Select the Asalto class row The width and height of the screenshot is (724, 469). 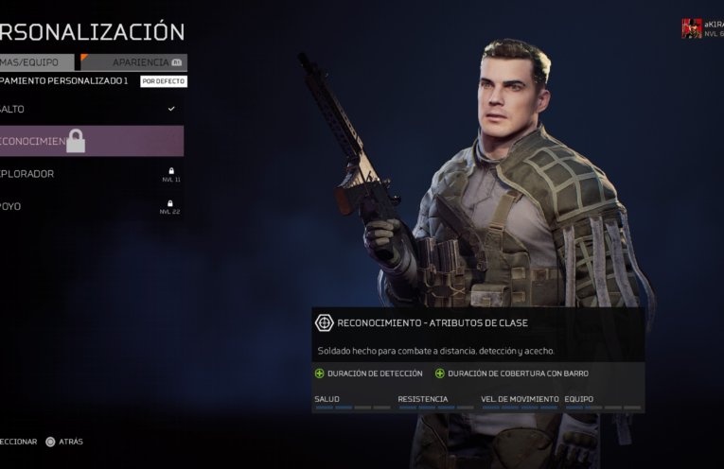tap(92, 110)
